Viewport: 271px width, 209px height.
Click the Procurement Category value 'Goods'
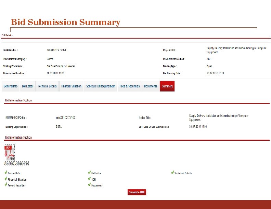click(x=50, y=59)
